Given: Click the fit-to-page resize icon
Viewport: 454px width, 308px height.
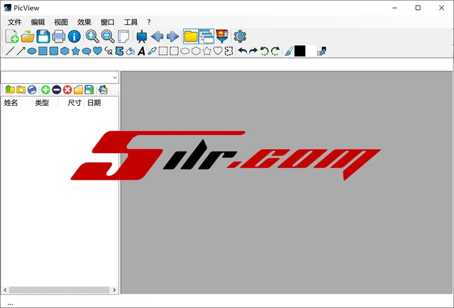Looking at the screenshot, I should 124,36.
